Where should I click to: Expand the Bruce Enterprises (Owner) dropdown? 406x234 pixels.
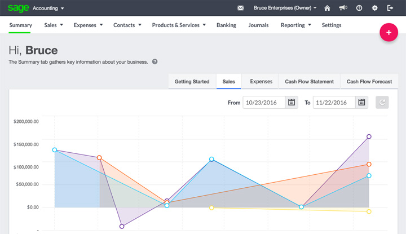(x=285, y=8)
